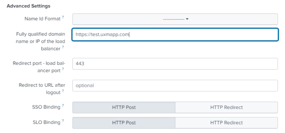Switch SSO Binding to HTTP Redirect
Viewport: 285px width, 133px height.
(226, 107)
